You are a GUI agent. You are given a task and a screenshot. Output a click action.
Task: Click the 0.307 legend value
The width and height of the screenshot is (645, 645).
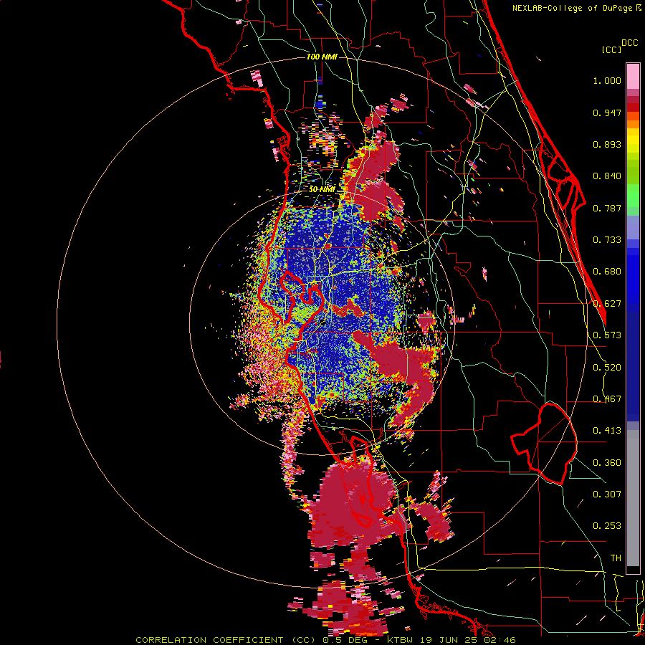[x=607, y=494]
